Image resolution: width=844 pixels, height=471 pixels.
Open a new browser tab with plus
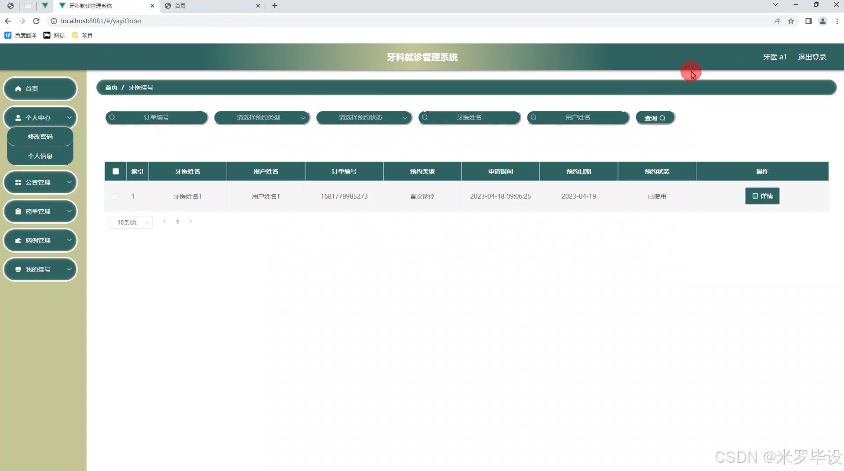click(x=275, y=6)
